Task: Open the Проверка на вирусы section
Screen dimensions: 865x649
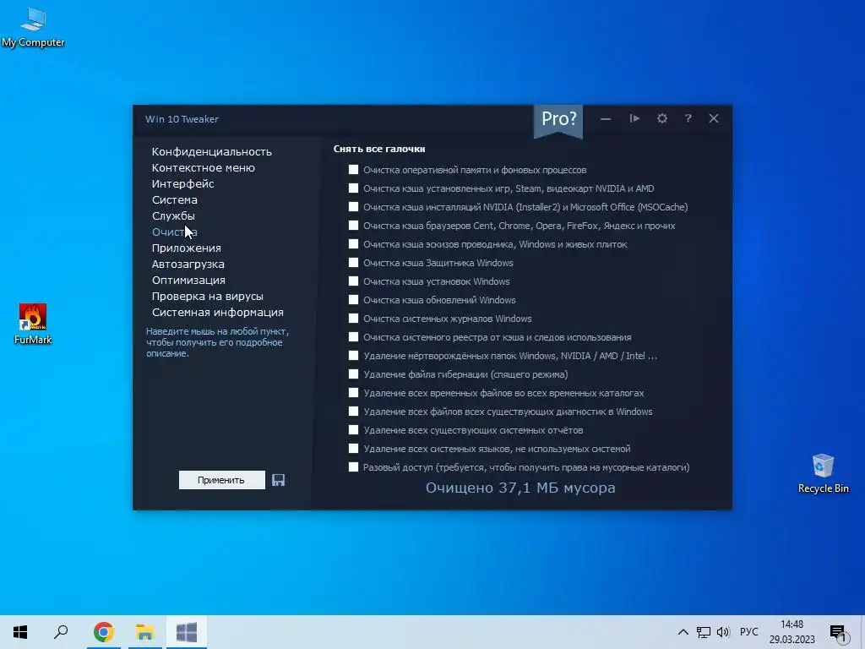Action: pyautogui.click(x=208, y=297)
